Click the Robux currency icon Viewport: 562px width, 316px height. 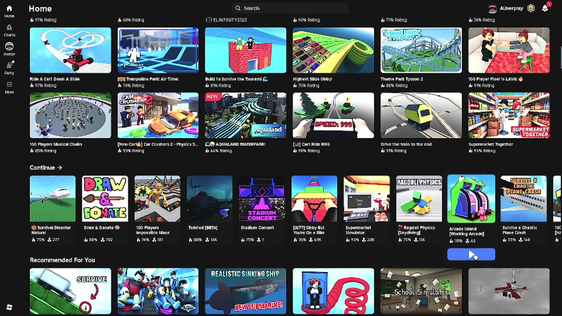[x=531, y=8]
